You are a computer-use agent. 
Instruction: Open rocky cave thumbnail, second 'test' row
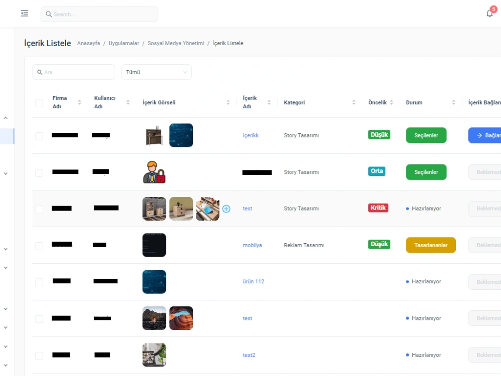[154, 318]
